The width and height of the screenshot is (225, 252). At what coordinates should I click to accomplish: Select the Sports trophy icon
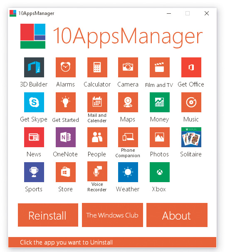[x=34, y=172]
